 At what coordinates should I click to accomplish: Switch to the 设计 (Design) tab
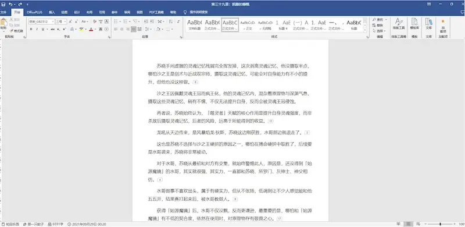pos(77,12)
